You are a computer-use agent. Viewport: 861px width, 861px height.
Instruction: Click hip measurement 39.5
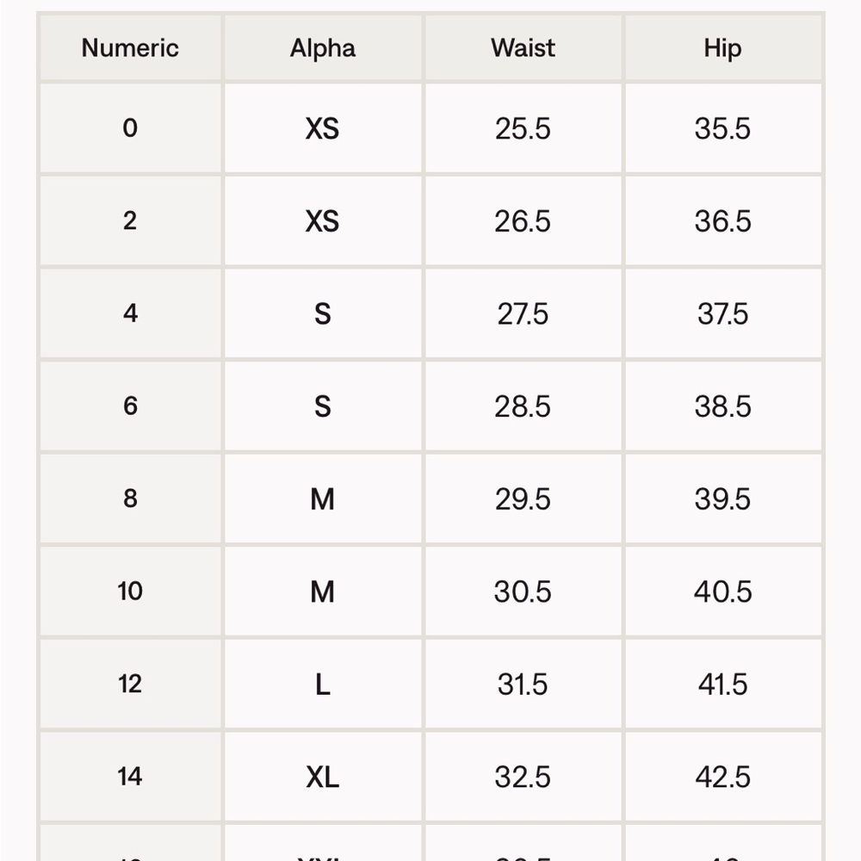722,499
